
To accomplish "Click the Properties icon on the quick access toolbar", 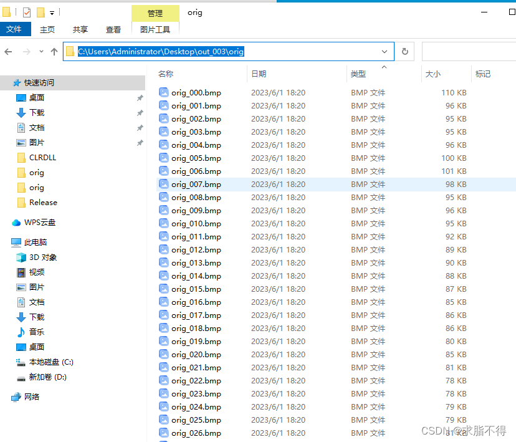I will coord(26,12).
